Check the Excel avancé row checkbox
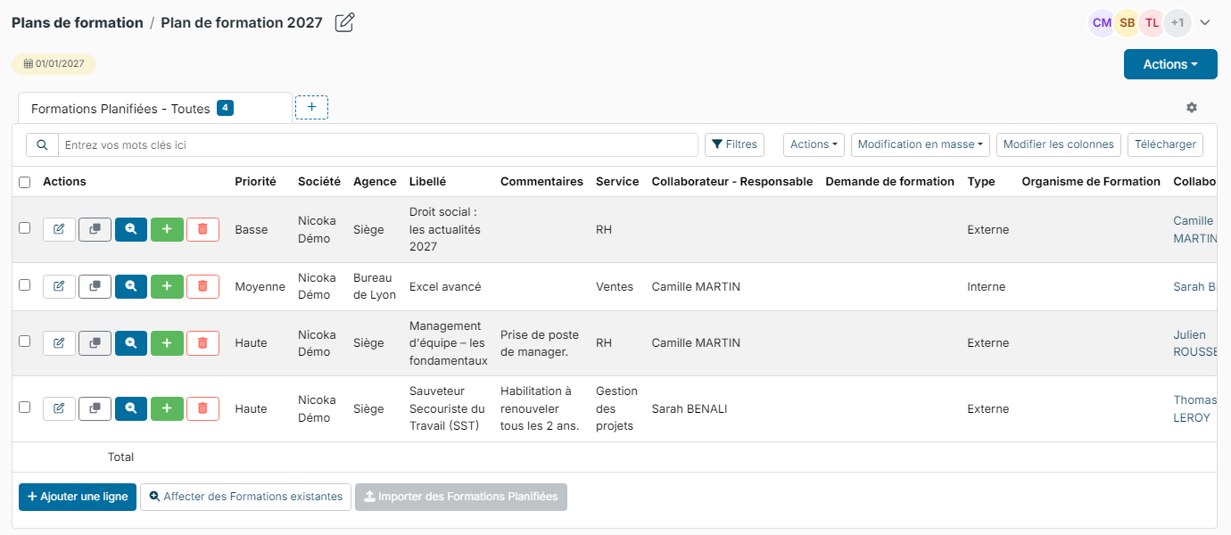Screen dimensions: 1231x535 (25, 285)
